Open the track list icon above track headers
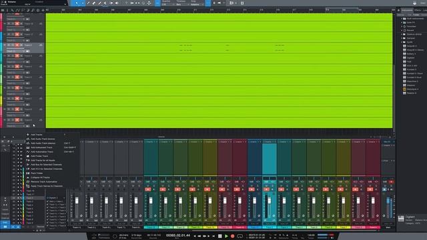The height and width of the screenshot is (240, 427). click(3, 11)
